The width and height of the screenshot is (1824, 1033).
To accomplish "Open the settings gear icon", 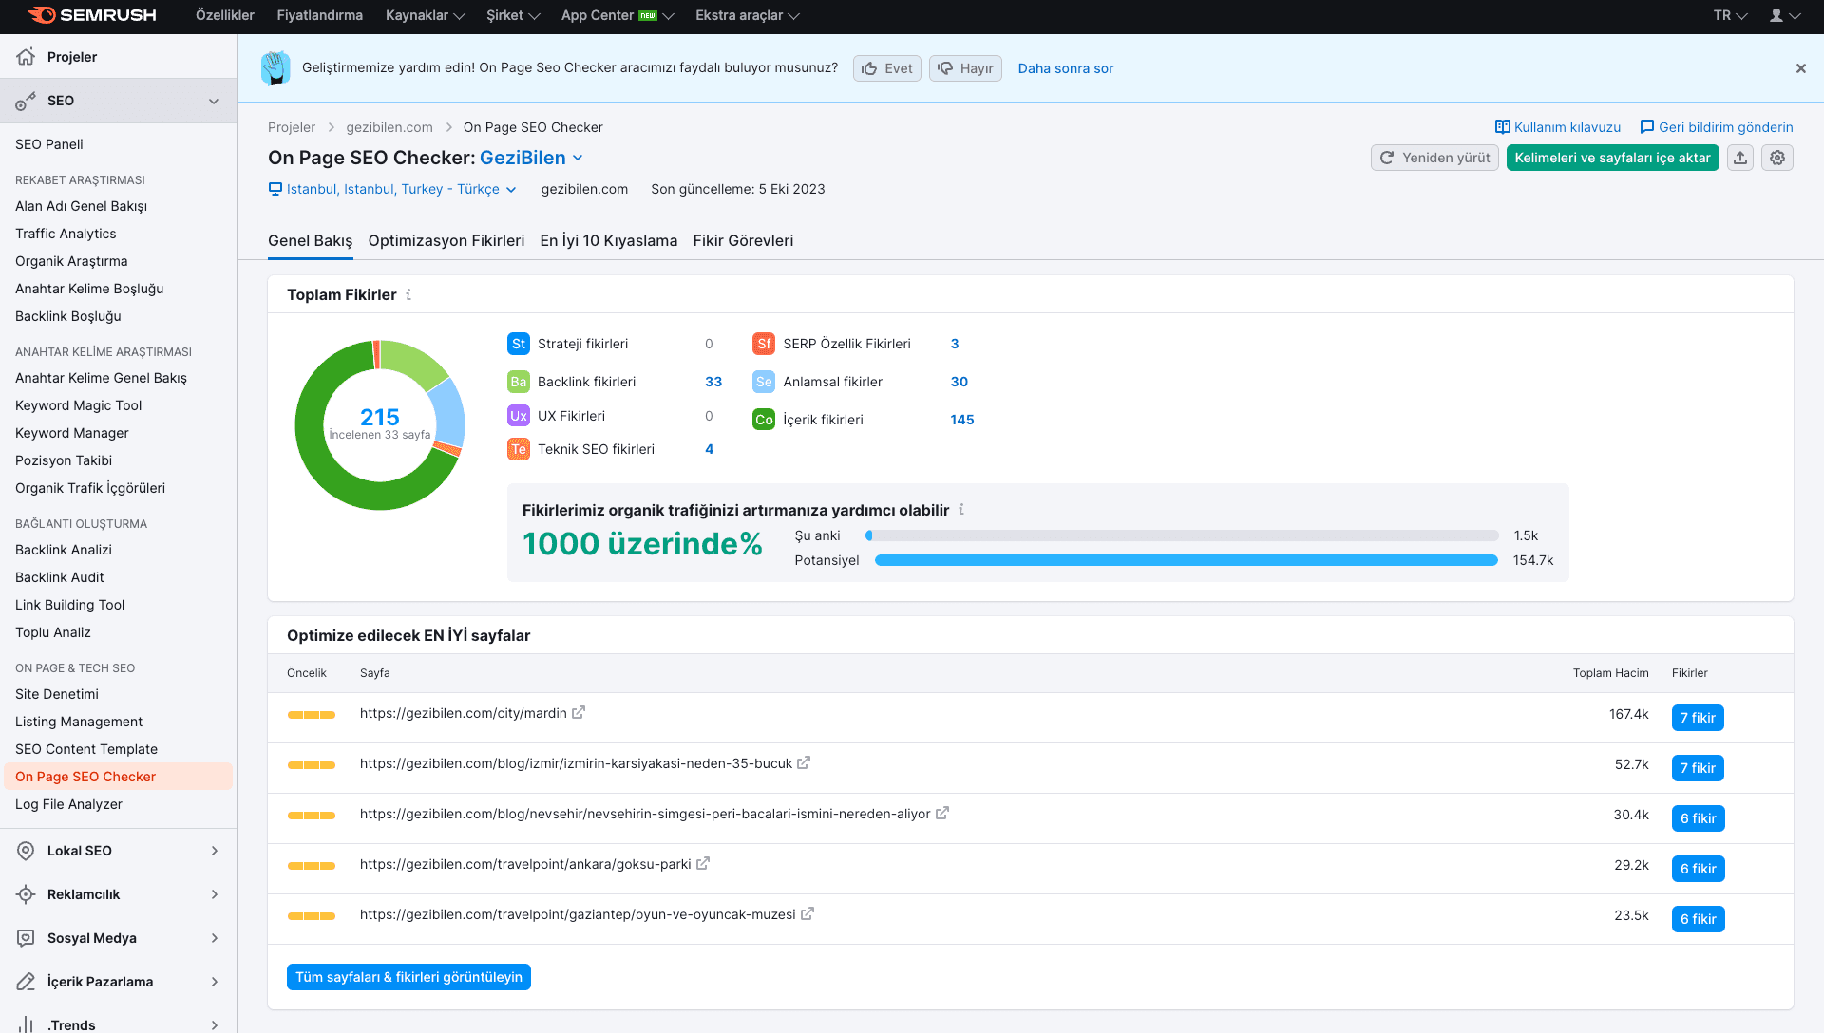I will tap(1777, 158).
